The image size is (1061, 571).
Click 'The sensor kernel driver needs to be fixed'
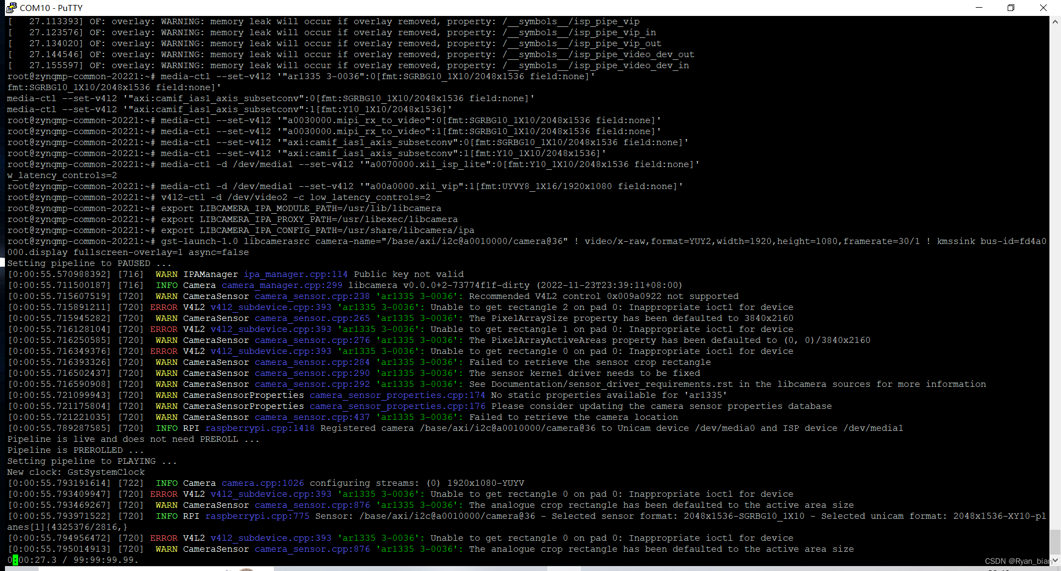585,373
